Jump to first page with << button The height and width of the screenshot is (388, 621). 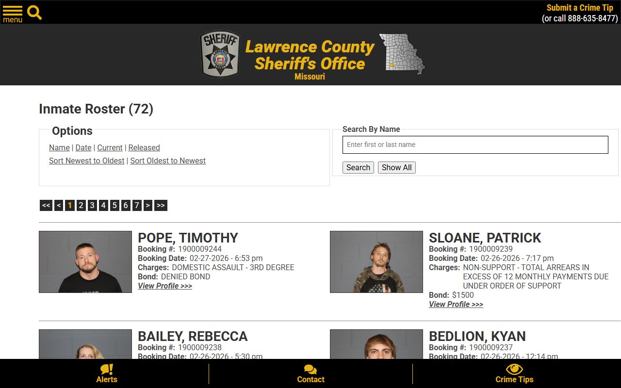pyautogui.click(x=46, y=205)
